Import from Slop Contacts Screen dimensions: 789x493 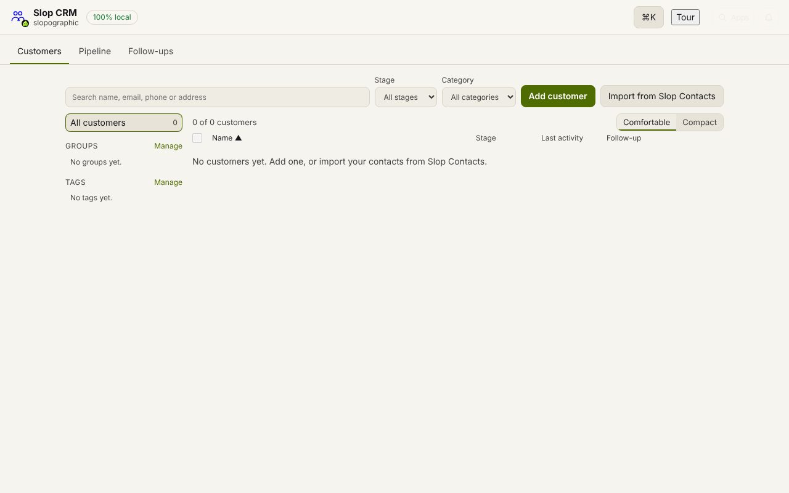(x=661, y=96)
